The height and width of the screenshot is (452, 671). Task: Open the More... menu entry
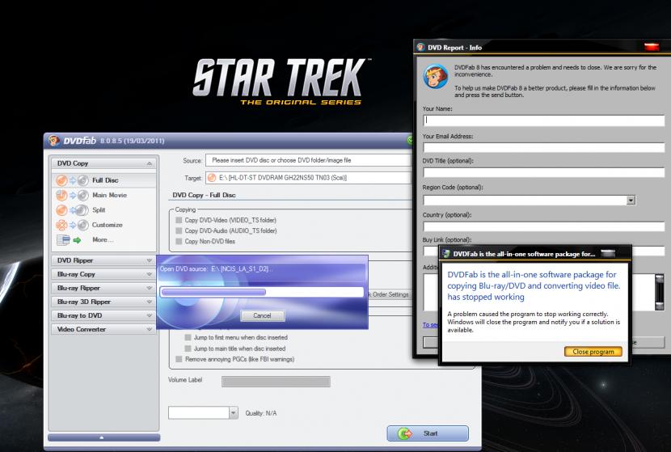[x=103, y=239]
